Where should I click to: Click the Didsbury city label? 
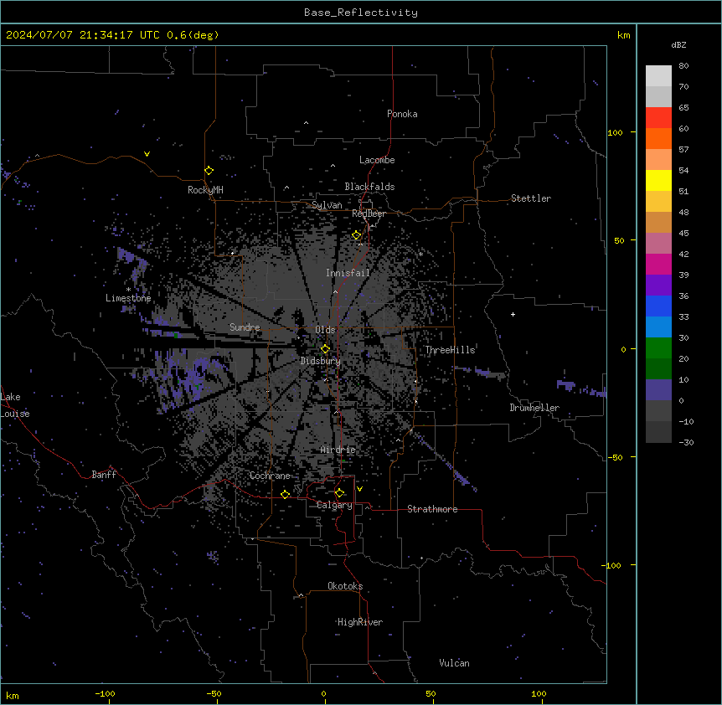(x=321, y=361)
